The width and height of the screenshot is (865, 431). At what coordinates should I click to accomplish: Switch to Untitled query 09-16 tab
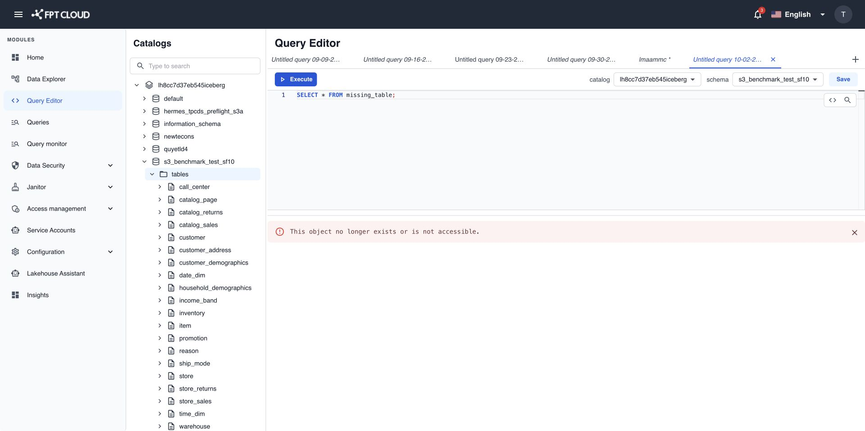[397, 59]
